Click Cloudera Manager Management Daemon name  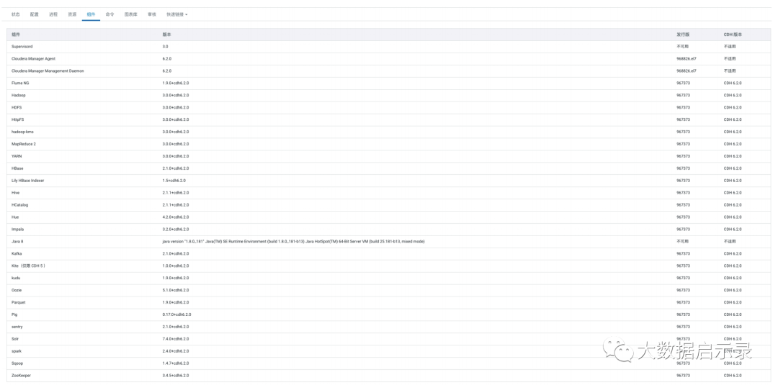pyautogui.click(x=48, y=71)
